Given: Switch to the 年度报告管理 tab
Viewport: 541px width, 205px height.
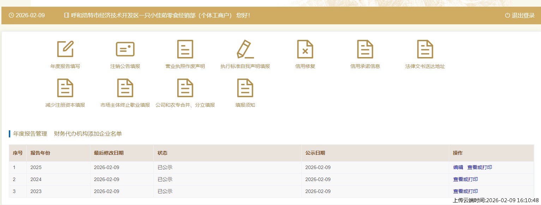Looking at the screenshot, I should pyautogui.click(x=30, y=134).
